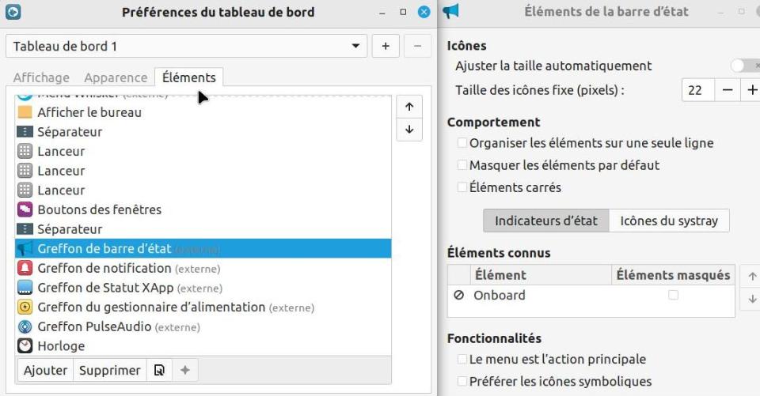Screen dimensions: 760x396
Task: Click the sparkle about icon in list toolbar
Action: click(184, 371)
